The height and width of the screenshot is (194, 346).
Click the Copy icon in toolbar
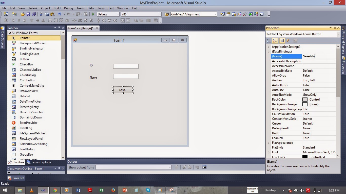[47, 14]
